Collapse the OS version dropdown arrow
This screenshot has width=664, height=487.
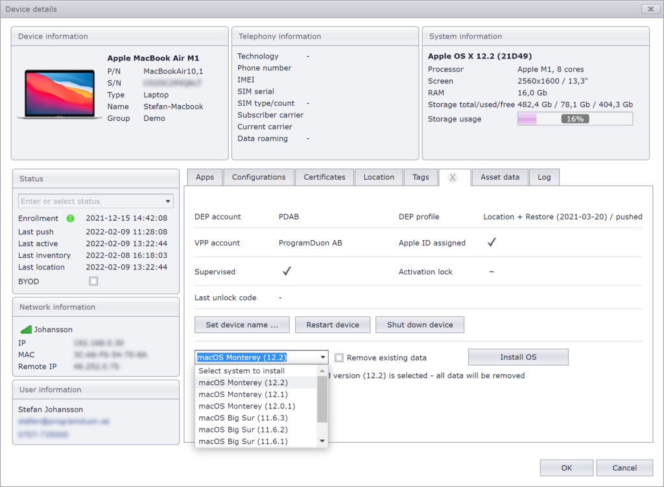click(323, 357)
